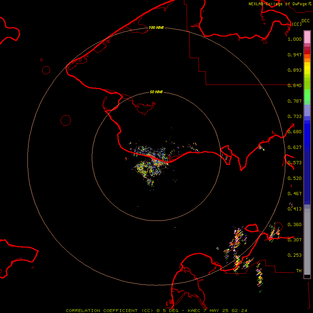This screenshot has height=313, width=313.
Task: Pick the pink segment of the color bar
Action: (307, 37)
